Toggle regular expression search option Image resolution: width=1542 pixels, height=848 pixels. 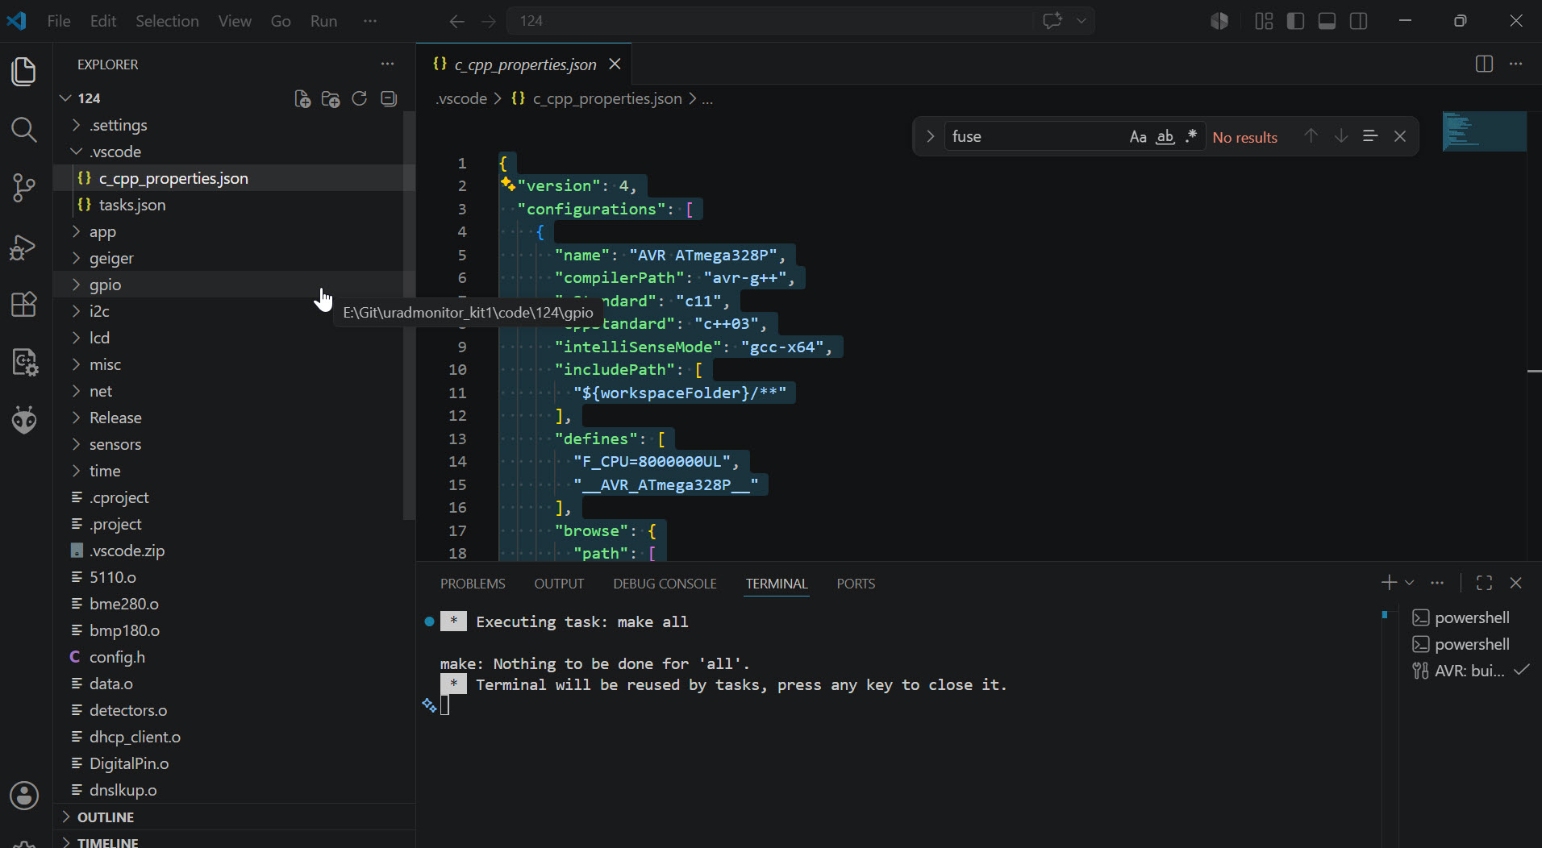[x=1191, y=136]
